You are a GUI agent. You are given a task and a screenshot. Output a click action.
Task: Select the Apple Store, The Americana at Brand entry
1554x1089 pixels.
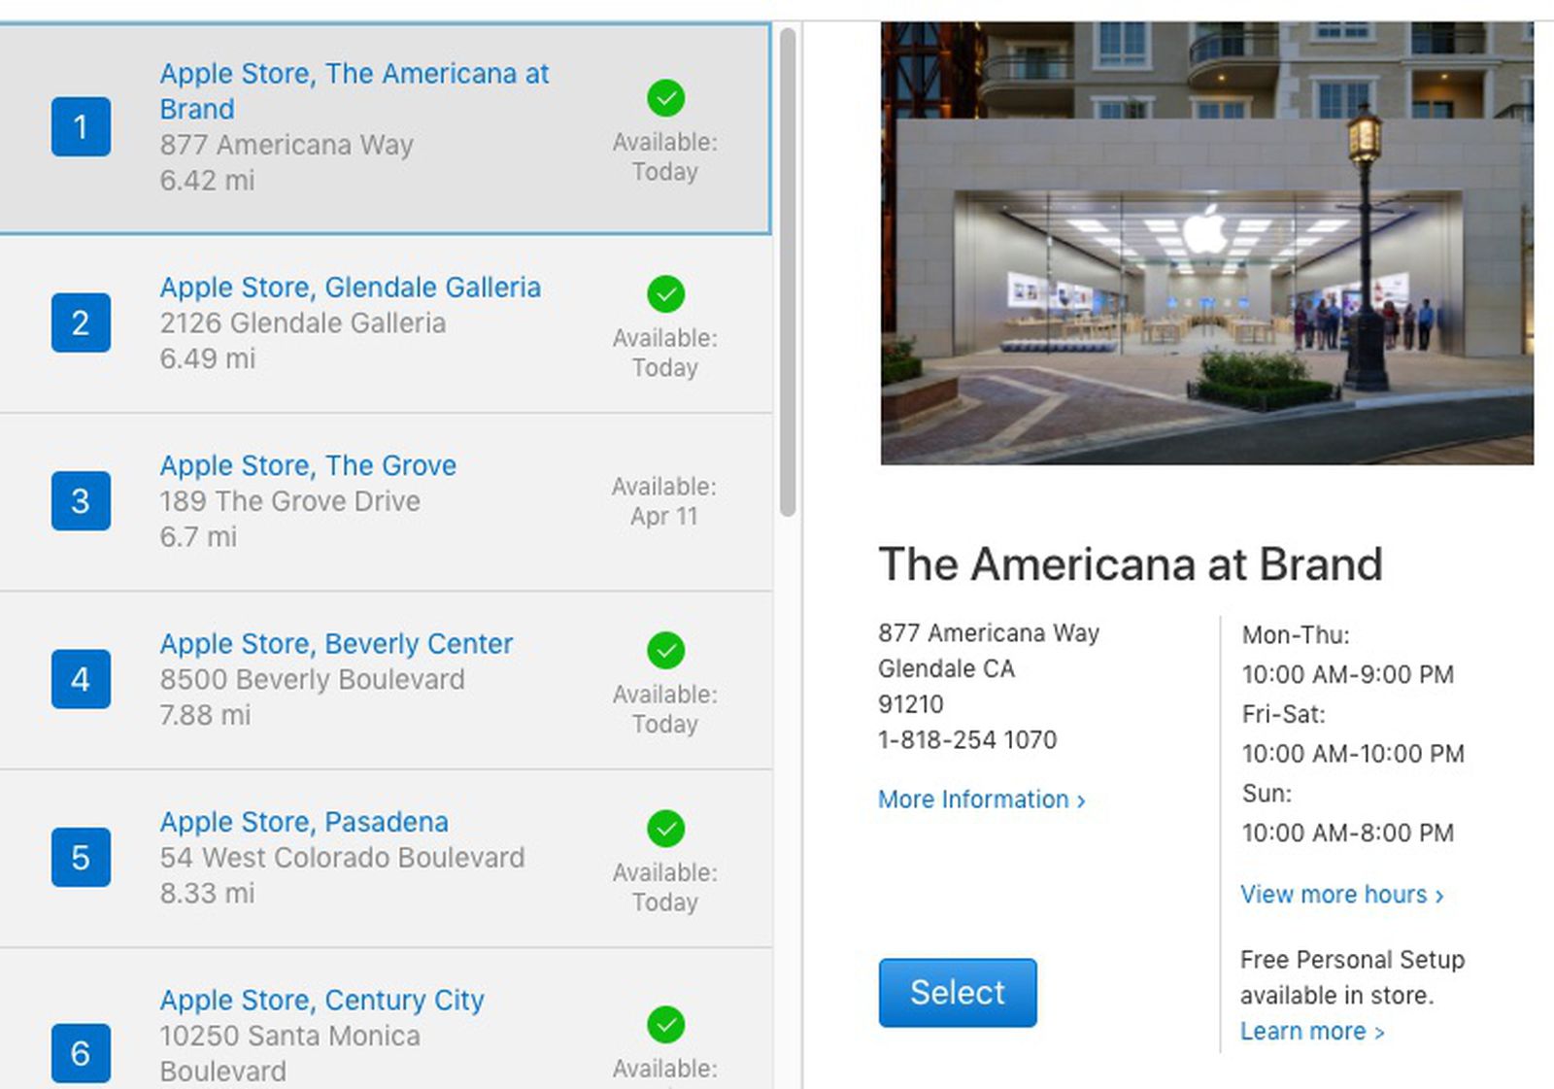355,90
